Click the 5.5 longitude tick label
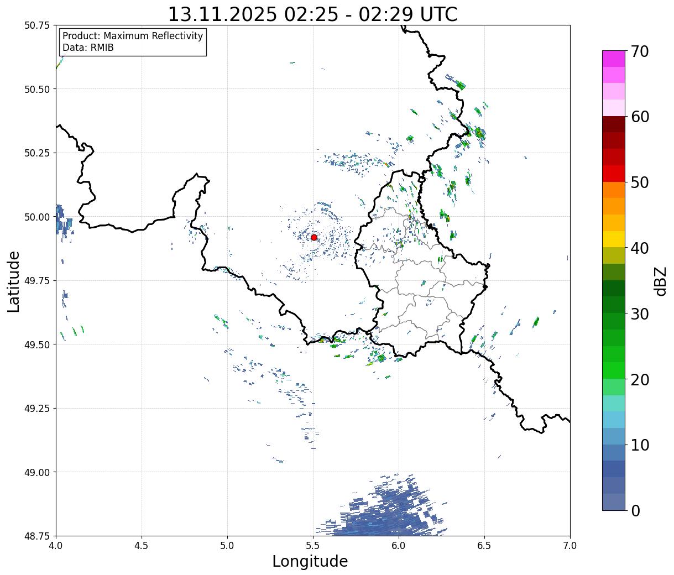This screenshot has width=674, height=575. click(313, 546)
